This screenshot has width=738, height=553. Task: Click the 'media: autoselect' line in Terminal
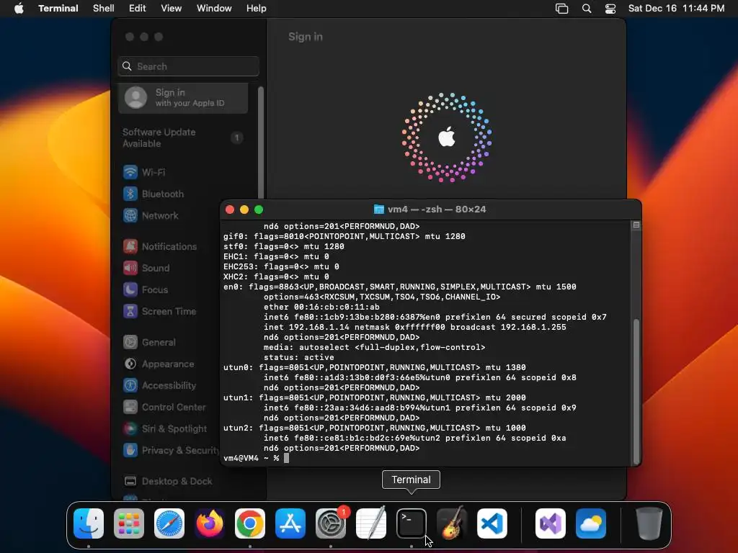[x=374, y=348]
